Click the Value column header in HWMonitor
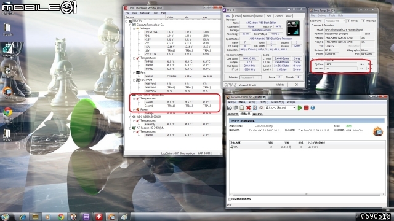The height and width of the screenshot is (221, 394). click(x=174, y=17)
